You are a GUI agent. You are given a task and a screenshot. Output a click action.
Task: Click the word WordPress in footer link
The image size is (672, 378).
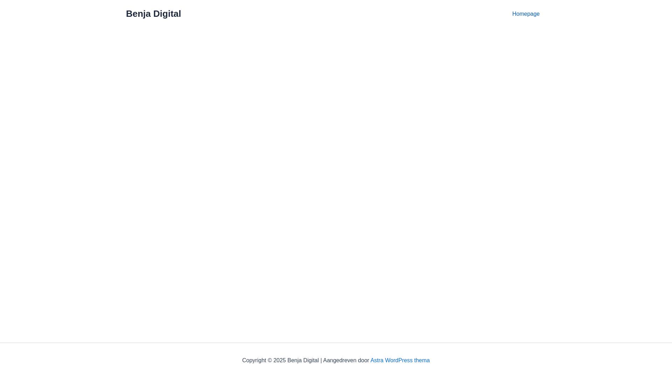point(399,360)
